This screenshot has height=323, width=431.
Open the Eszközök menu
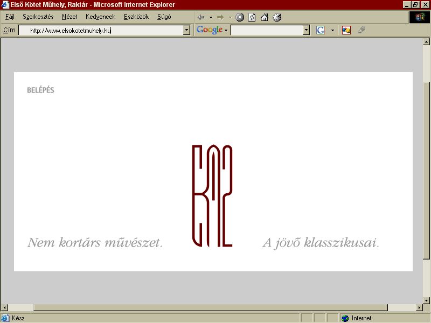tap(136, 17)
